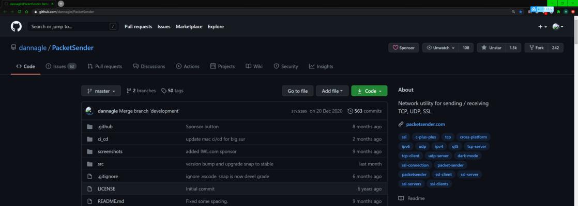Viewport: 578px width, 206px height.
Task: Click the link icon next to packetsender.com
Action: 401,124
